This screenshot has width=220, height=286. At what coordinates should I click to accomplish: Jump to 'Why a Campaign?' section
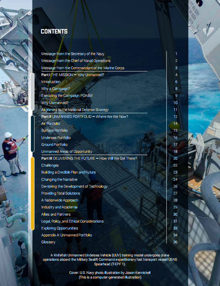56,89
